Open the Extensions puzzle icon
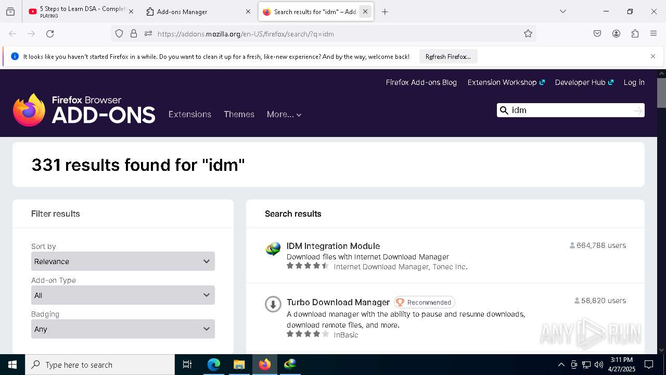The width and height of the screenshot is (666, 375). coord(635,34)
